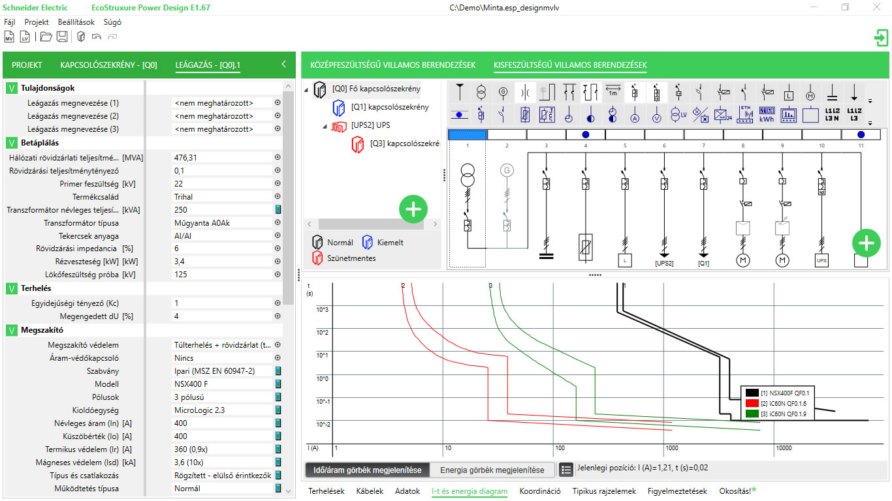Select the LV transformer symbol
The width and height of the screenshot is (892, 501).
pos(678,115)
